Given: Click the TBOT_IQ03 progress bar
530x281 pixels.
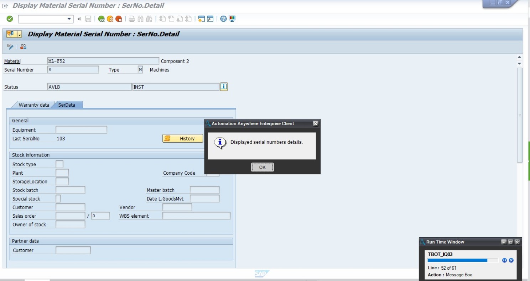Looking at the screenshot, I should (x=463, y=260).
